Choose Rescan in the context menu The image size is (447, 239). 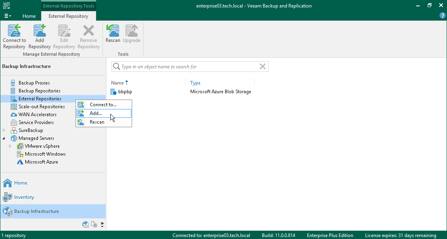coord(104,122)
